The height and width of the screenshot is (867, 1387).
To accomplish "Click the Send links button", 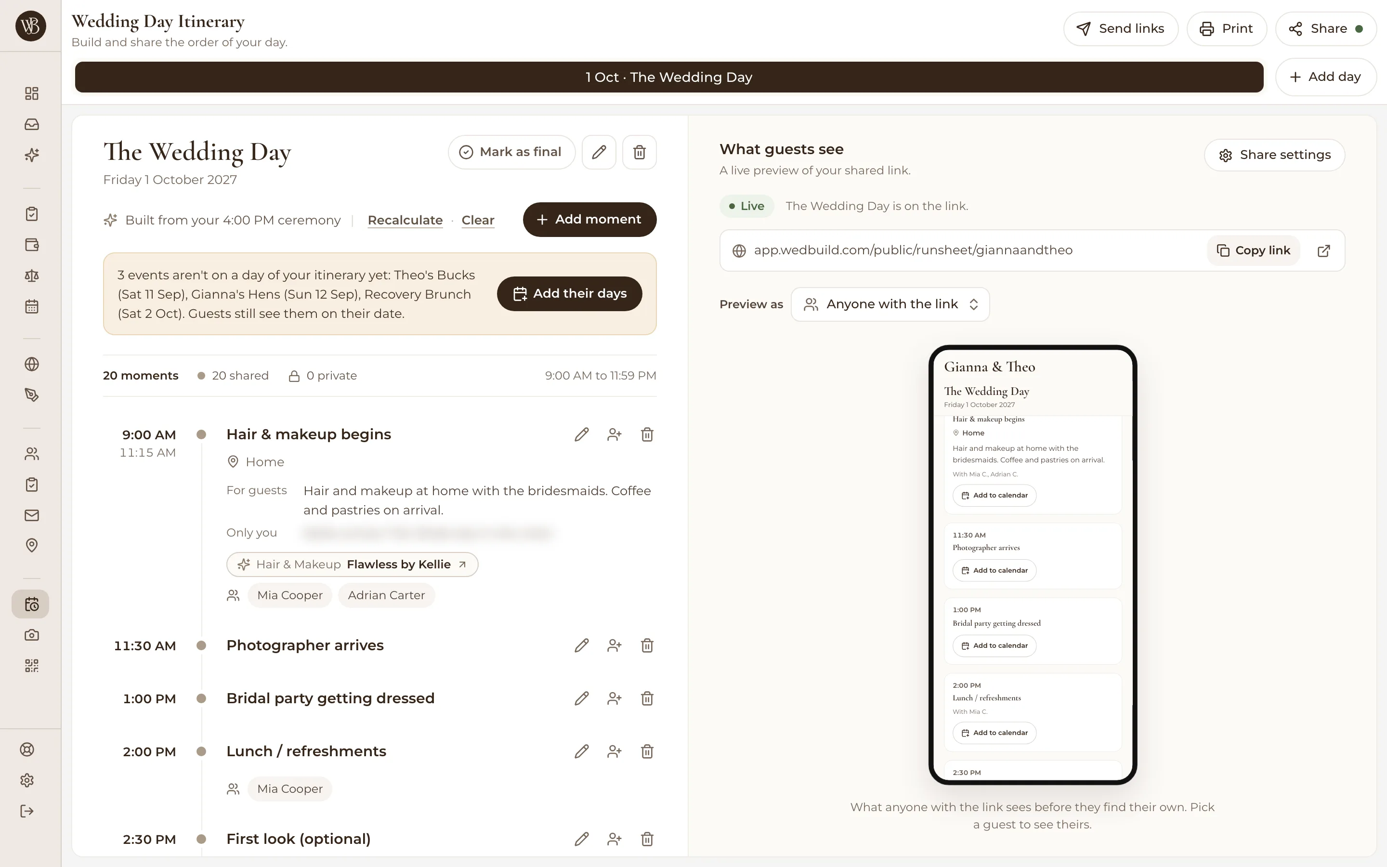I will tap(1121, 29).
